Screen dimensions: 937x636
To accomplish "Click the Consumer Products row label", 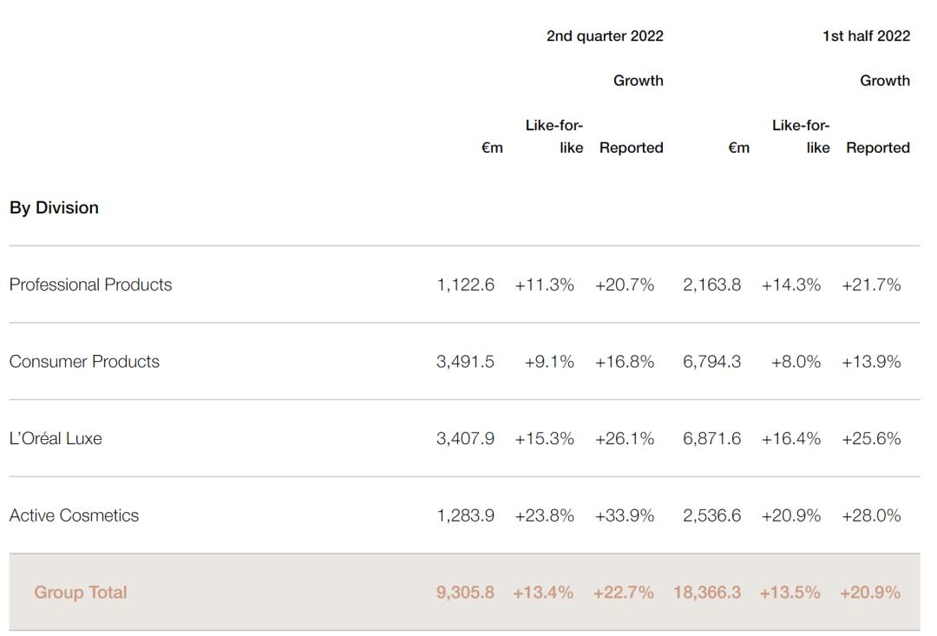I will pos(84,362).
